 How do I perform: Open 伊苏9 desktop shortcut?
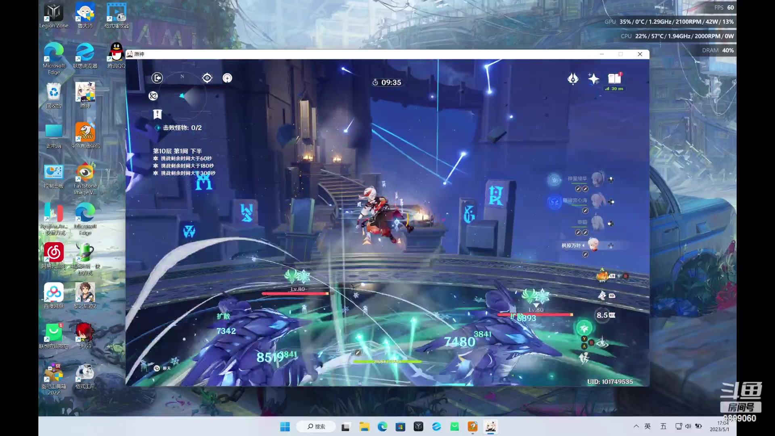(x=85, y=336)
